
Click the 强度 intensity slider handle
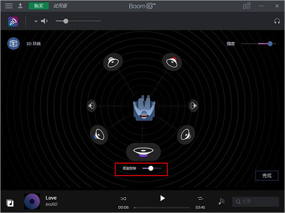coord(270,44)
